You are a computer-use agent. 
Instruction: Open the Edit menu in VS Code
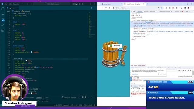(10, 4)
